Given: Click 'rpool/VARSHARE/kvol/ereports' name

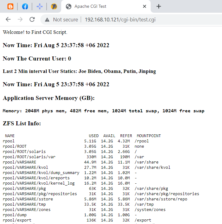Looking at the screenshot, I should click(36, 178).
